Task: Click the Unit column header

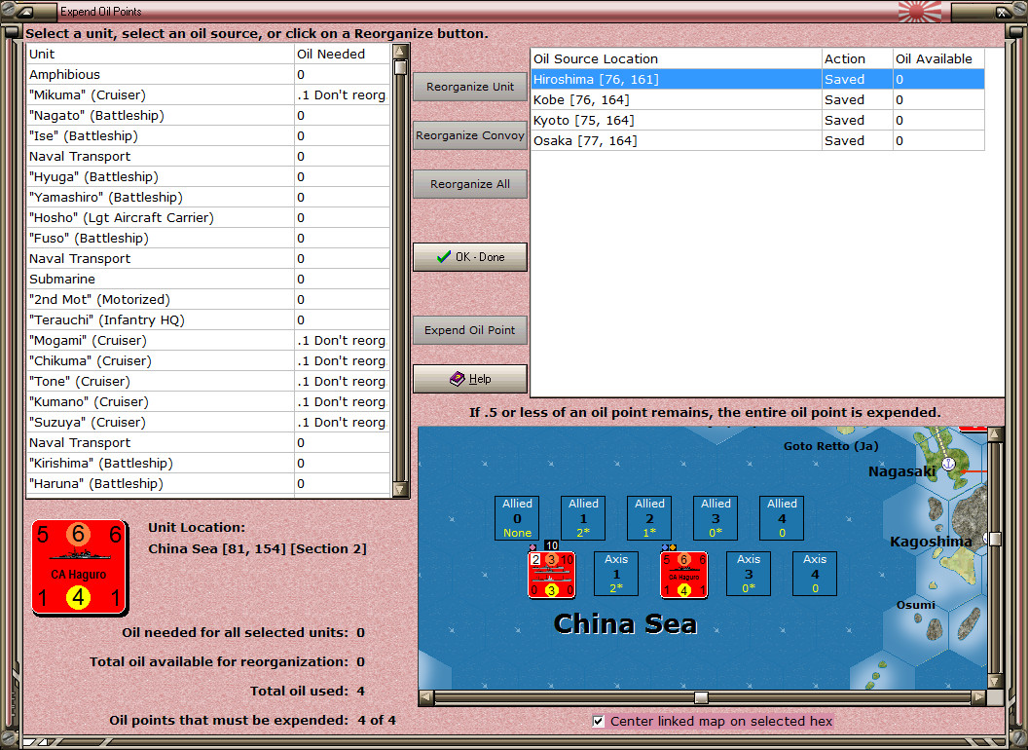Action: [x=160, y=54]
